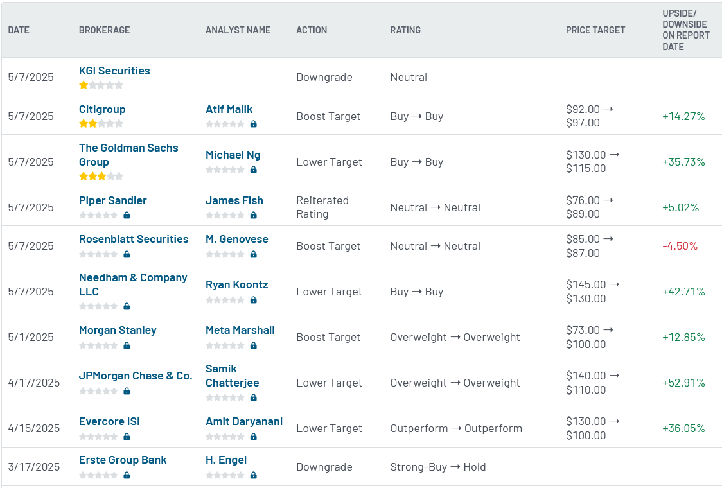Click the +52.91% upside value
The width and height of the screenshot is (722, 488).
point(684,383)
